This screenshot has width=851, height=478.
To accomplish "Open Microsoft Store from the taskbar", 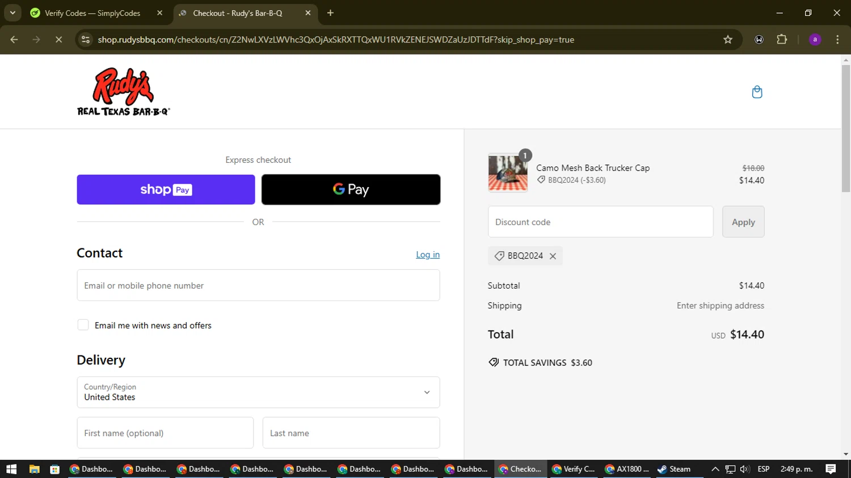I will click(x=54, y=469).
